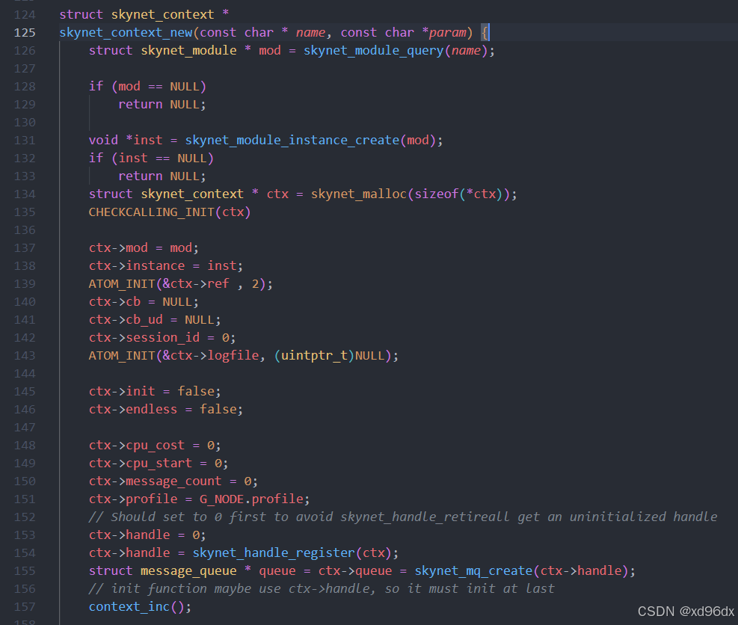
Task: Click ctx->instance on line 138
Action: point(137,266)
